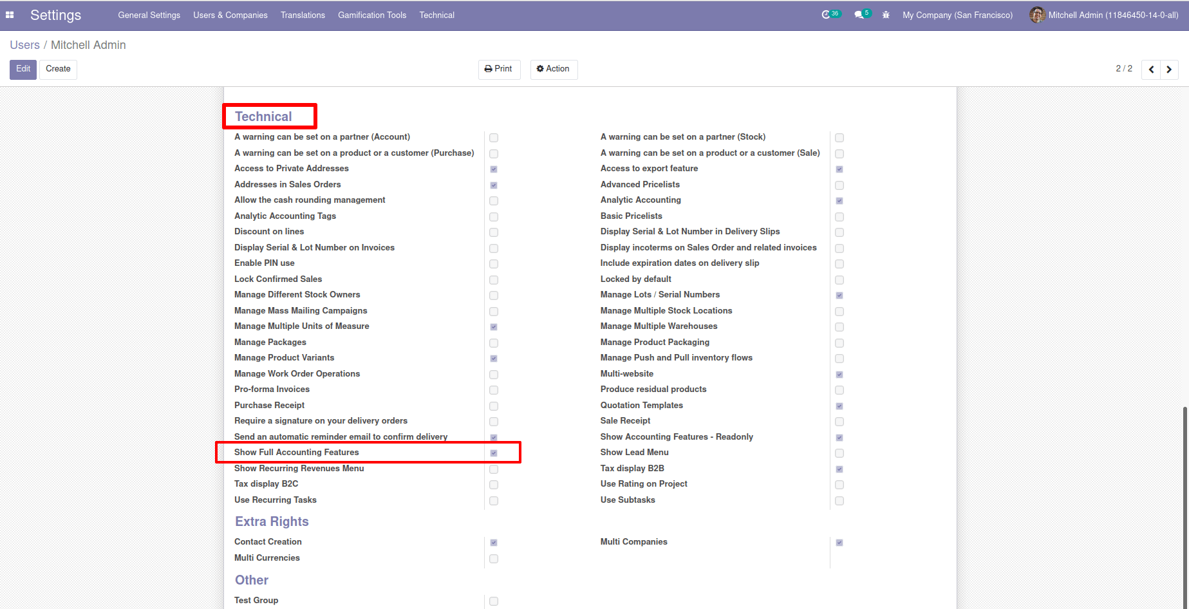Viewport: 1189px width, 609px height.
Task: Toggle Multi Currencies checkbox
Action: (x=494, y=559)
